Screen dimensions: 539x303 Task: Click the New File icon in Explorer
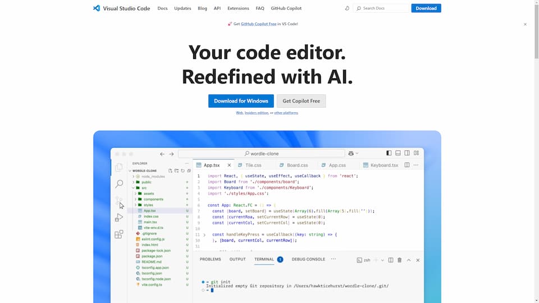click(x=170, y=171)
